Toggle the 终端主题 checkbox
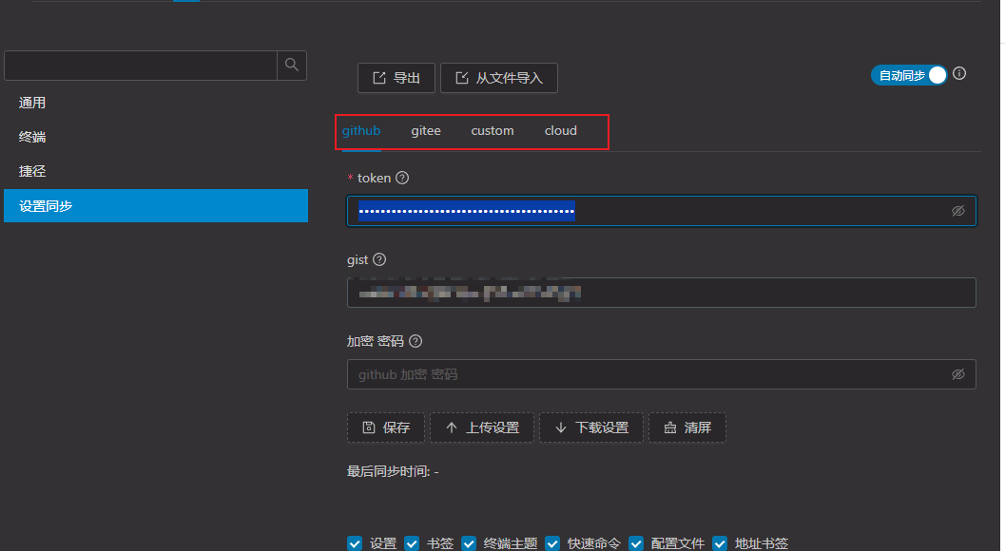Viewport: 1005px width, 551px height. (x=469, y=543)
